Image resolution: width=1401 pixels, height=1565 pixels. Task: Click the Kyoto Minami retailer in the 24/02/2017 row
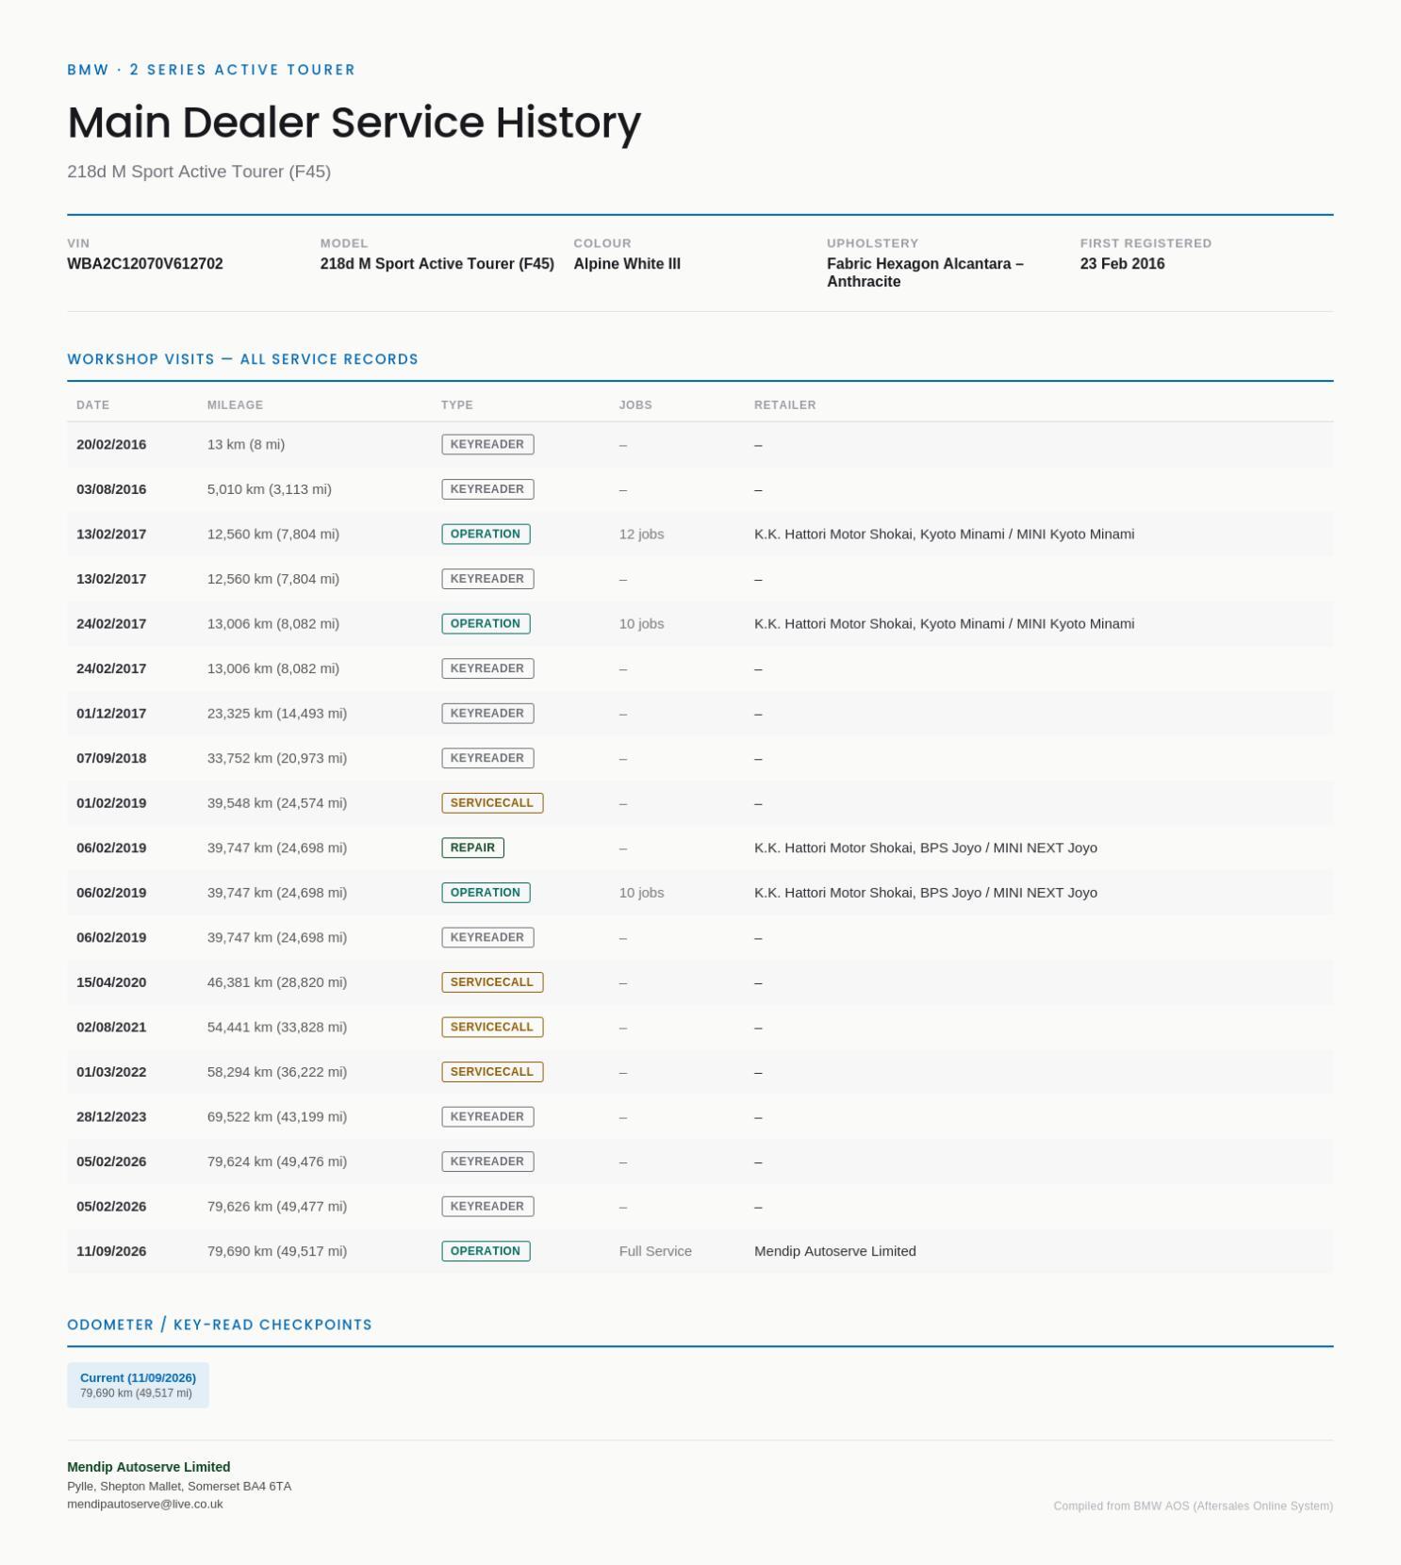point(944,623)
